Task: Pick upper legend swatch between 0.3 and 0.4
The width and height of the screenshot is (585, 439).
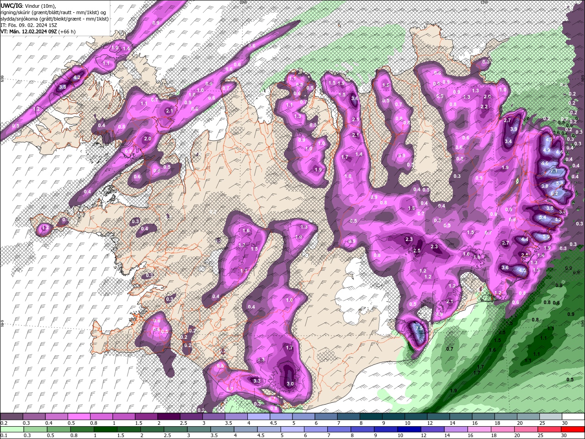Action: click(x=34, y=416)
